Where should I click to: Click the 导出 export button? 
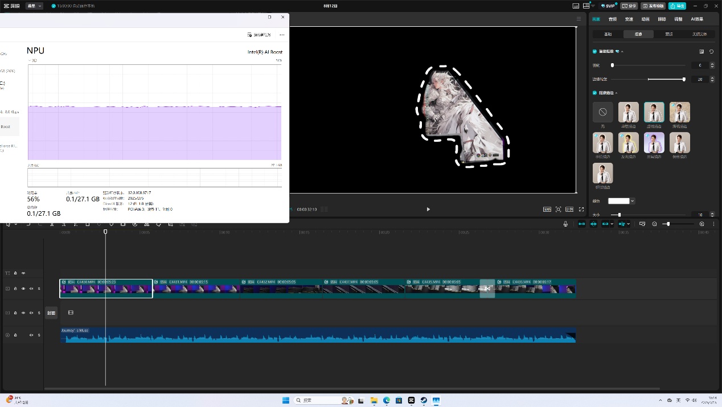[x=676, y=6]
